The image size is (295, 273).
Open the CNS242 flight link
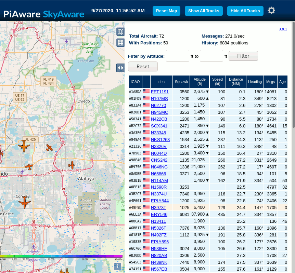(x=159, y=160)
